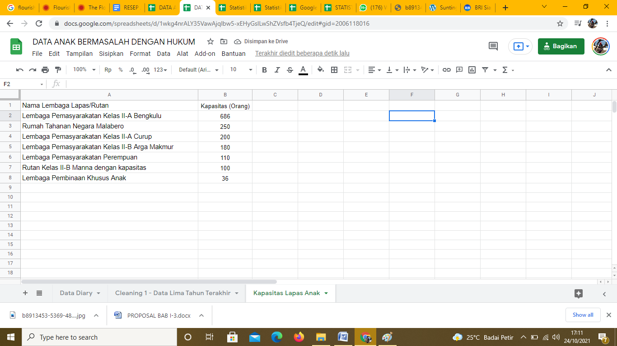Expand the Default (Arial) font dropdown
The height and width of the screenshot is (346, 617).
198,70
